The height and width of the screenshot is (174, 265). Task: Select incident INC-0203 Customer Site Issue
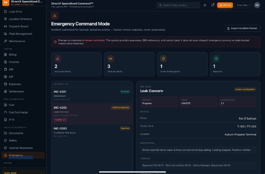[x=92, y=132]
